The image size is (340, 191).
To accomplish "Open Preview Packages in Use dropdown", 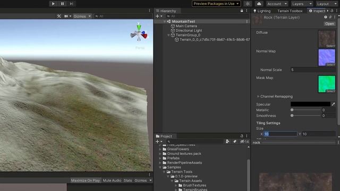I will pos(216,4).
